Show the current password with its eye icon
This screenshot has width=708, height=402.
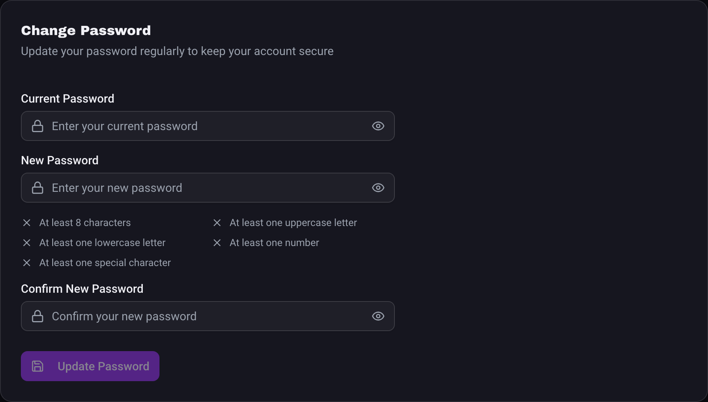coord(378,126)
